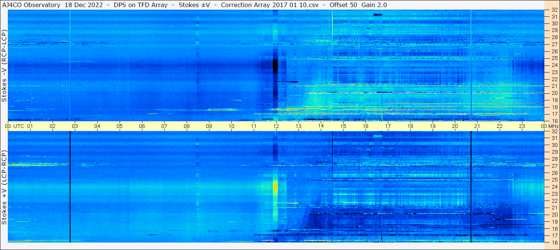Viewport: 560px width, 250px height.
Task: Select the 'Offset 50' header value
Action: 343,5
